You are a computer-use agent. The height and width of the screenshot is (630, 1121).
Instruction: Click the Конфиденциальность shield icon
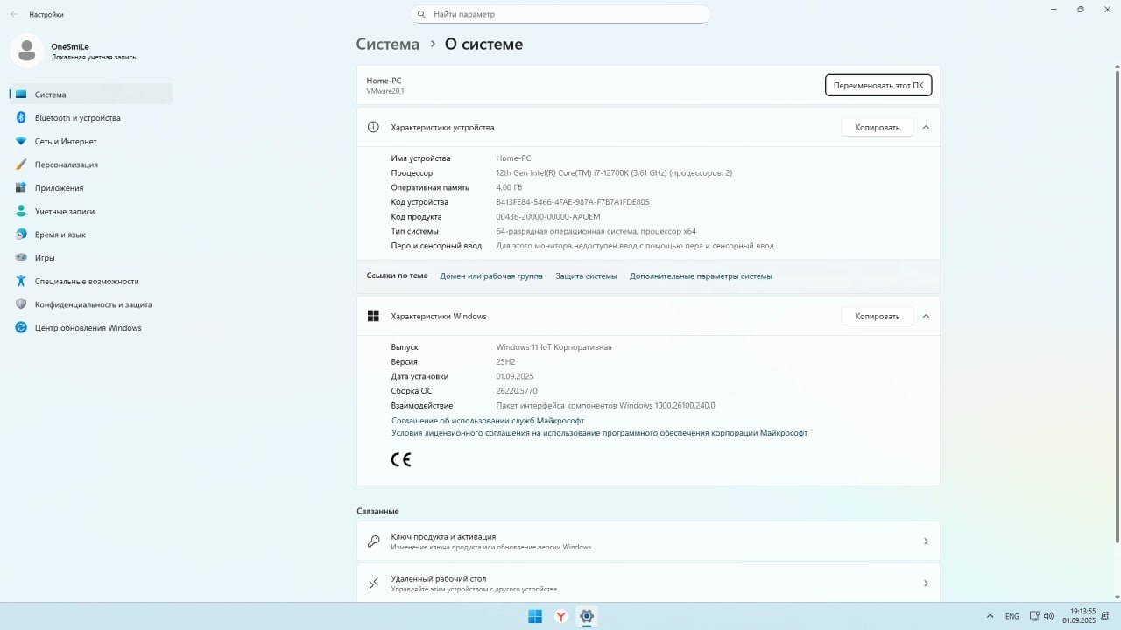(x=21, y=304)
